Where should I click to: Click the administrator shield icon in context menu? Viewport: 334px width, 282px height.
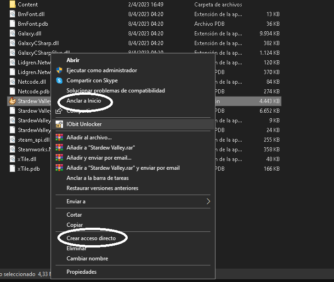point(59,70)
